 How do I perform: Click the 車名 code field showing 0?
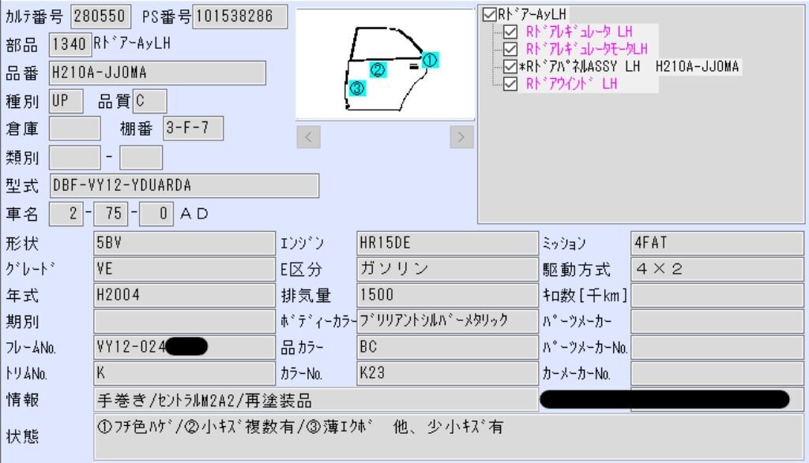(156, 214)
